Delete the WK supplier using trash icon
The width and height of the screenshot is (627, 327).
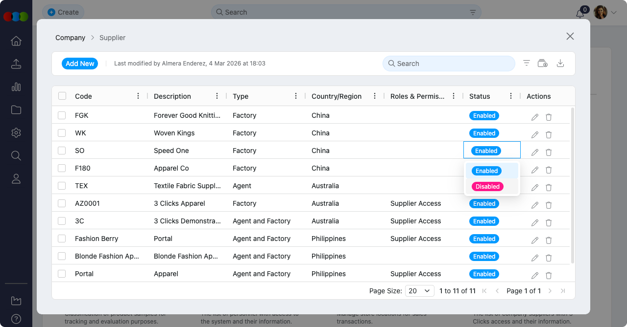549,134
